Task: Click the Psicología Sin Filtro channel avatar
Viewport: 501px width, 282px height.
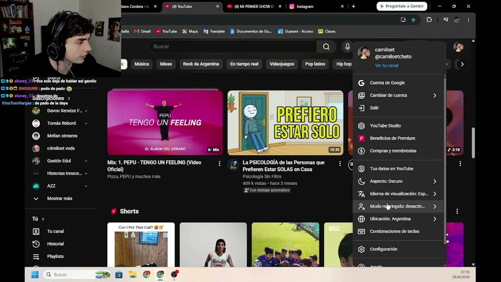Action: 233,165
